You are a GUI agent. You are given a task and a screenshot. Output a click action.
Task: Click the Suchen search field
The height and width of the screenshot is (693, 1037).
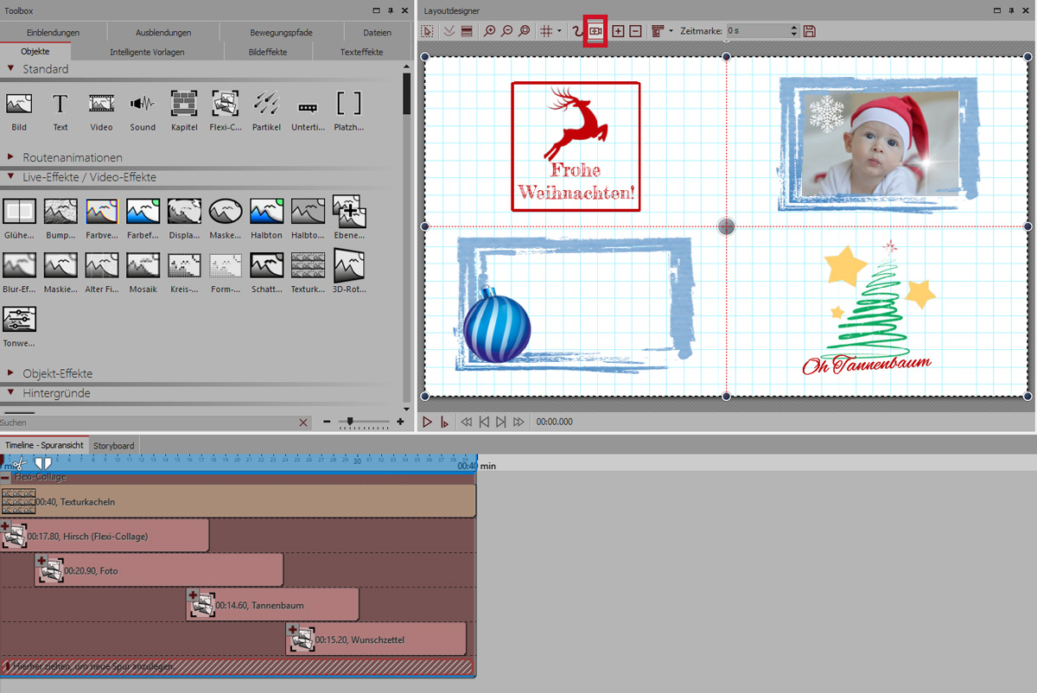pos(147,423)
